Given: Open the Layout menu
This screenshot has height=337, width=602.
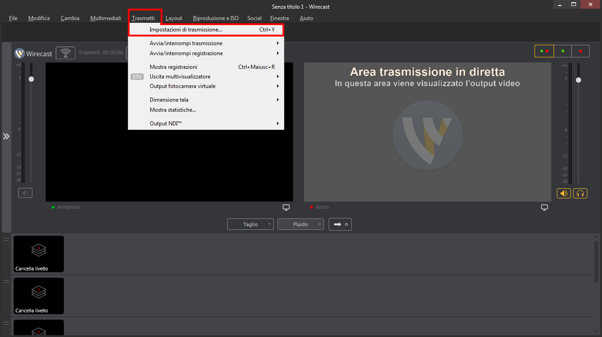Looking at the screenshot, I should coord(174,18).
